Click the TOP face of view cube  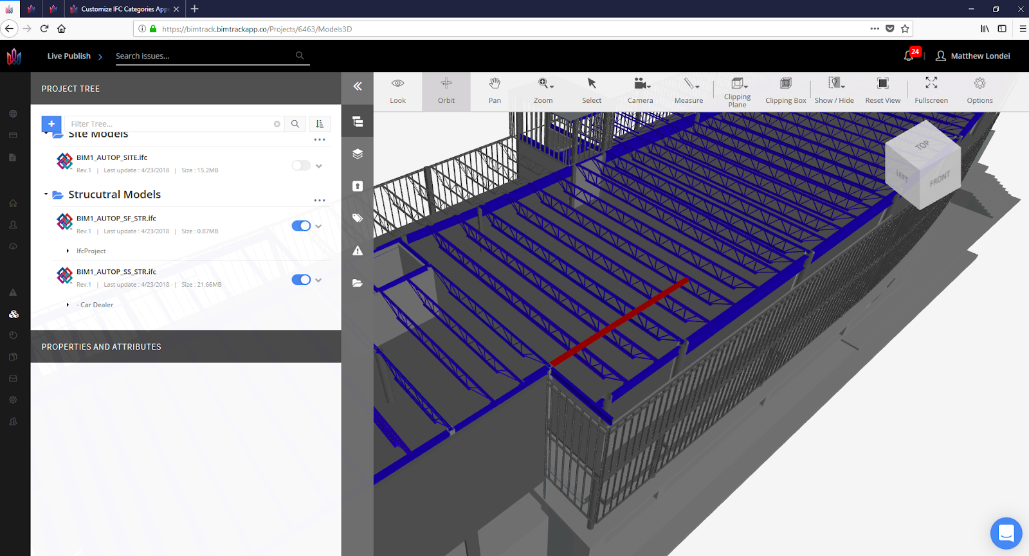click(x=922, y=147)
